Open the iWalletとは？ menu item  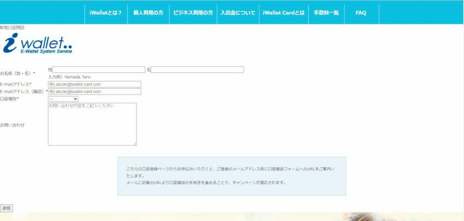coord(106,13)
